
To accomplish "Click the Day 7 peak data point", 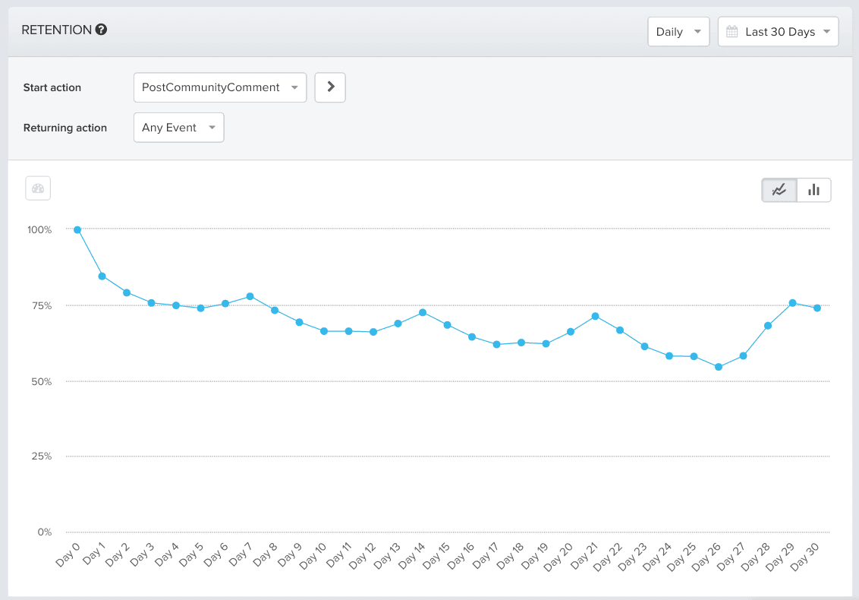I will (x=250, y=296).
